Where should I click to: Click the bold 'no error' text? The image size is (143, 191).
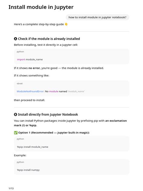click(34, 68)
